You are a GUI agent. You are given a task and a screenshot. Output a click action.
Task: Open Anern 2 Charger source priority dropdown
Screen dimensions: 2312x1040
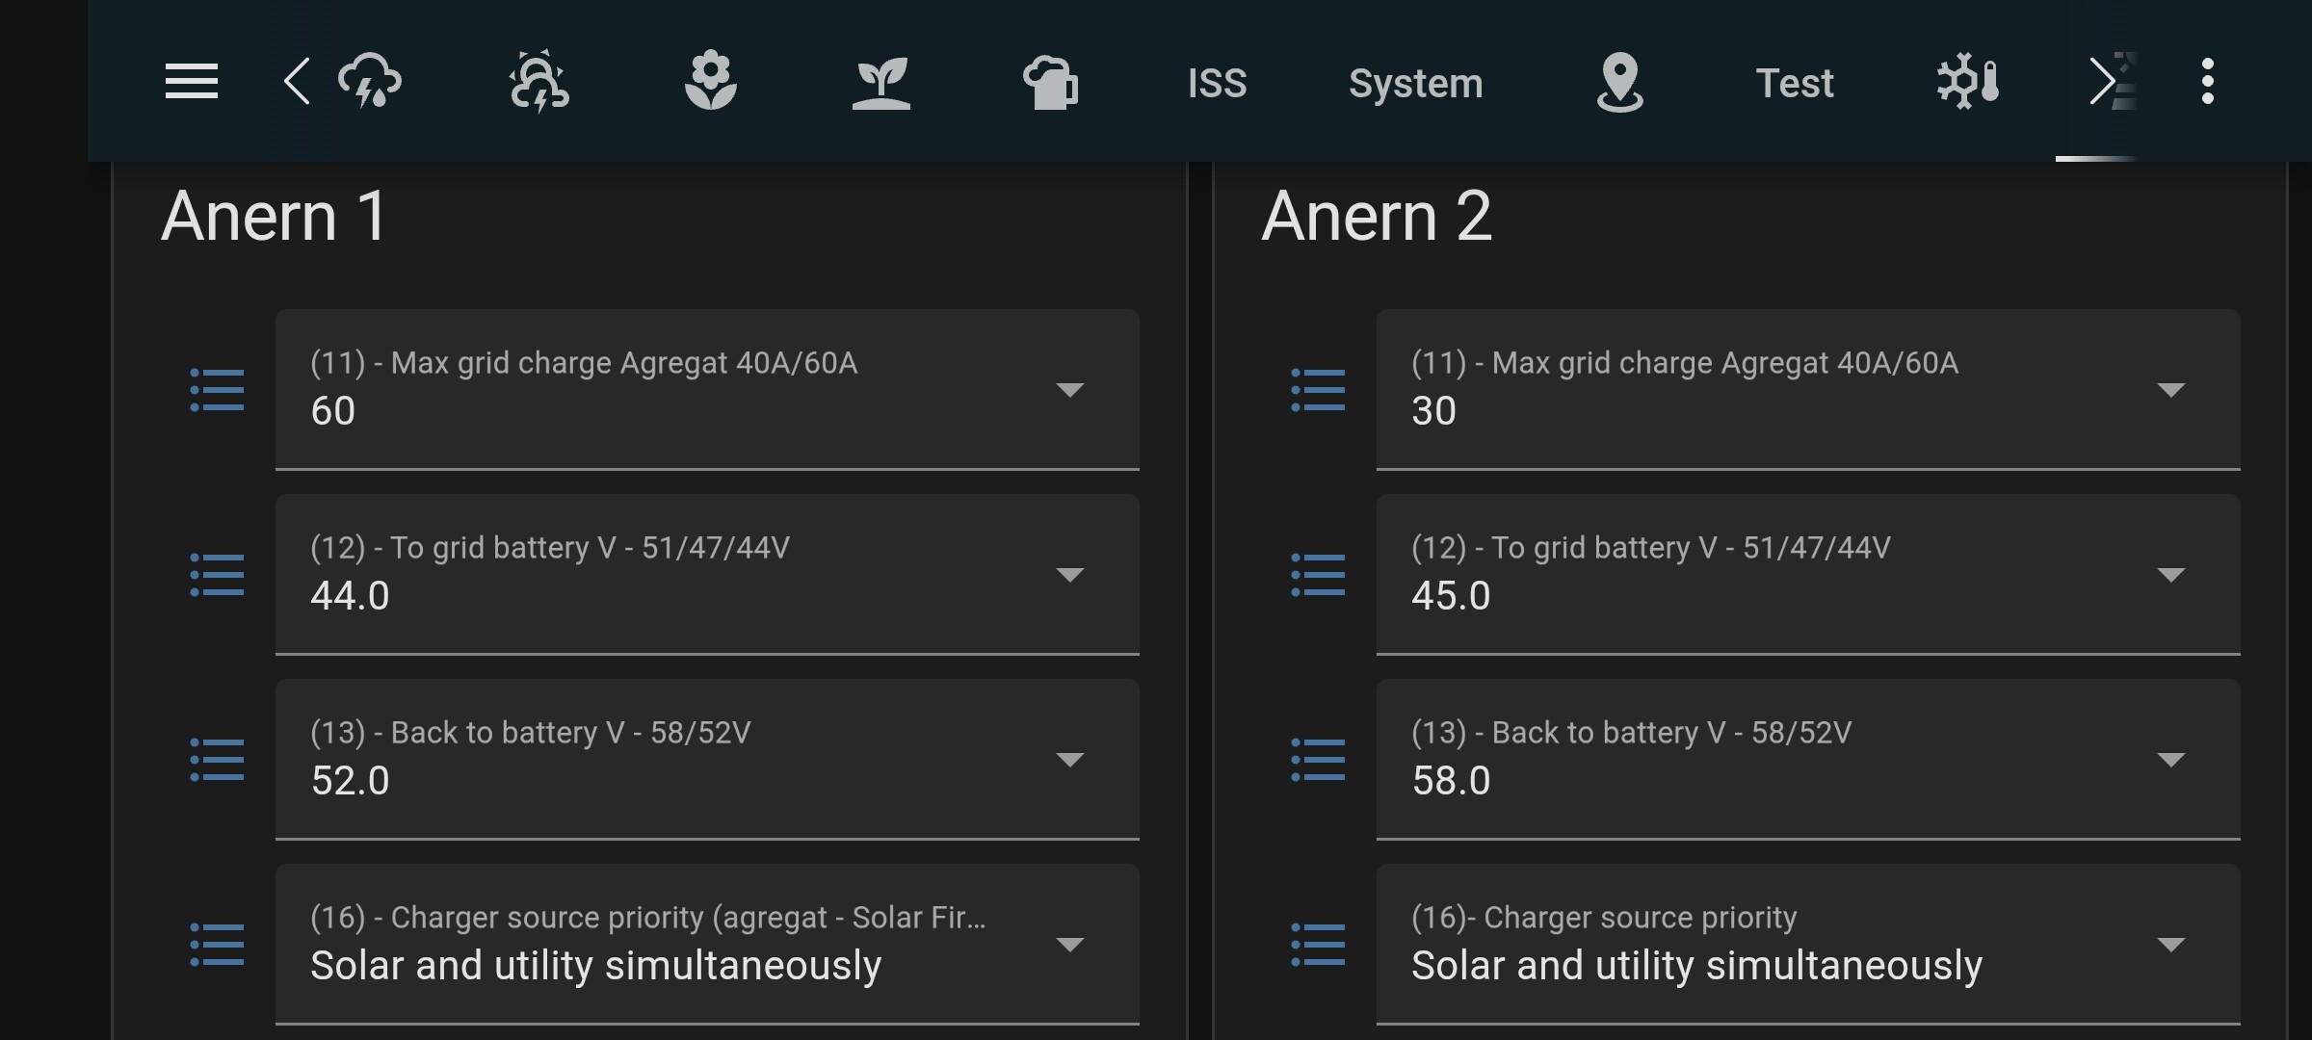[1807, 944]
